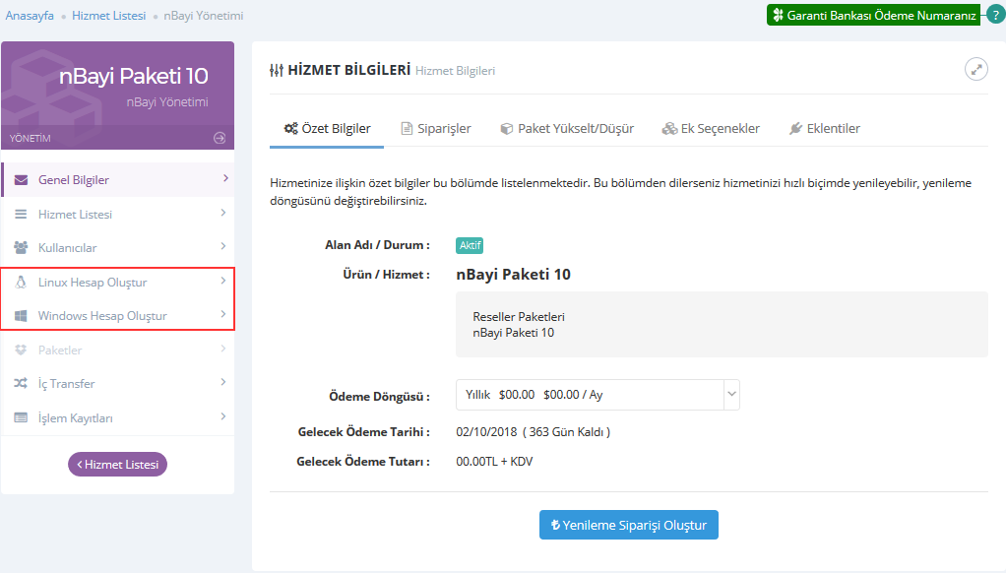Click the users icon next to Kullanıcılar
The width and height of the screenshot is (1006, 573).
[21, 248]
